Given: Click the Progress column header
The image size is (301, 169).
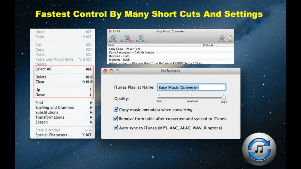Looking at the screenshot, I should point(218,45).
